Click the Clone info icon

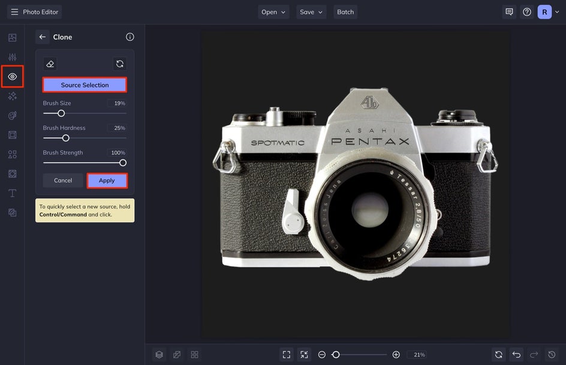[x=130, y=37]
